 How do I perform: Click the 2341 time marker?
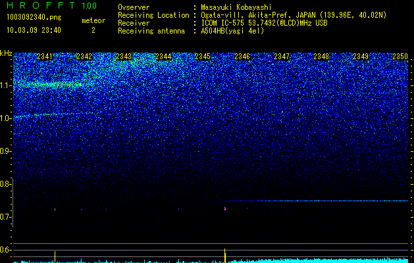[x=45, y=57]
